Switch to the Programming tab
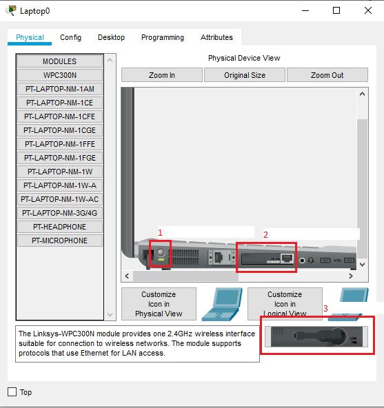The height and width of the screenshot is (408, 384). click(163, 37)
